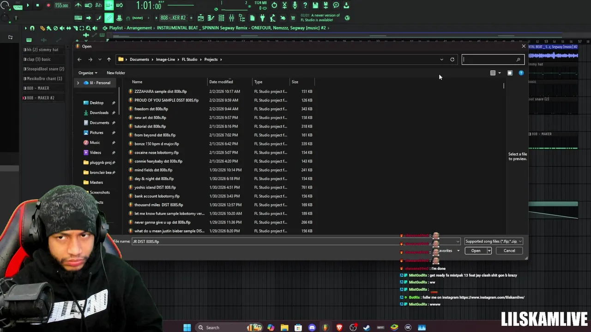Expand the address bar history dropdown
The image size is (591, 332).
441,59
